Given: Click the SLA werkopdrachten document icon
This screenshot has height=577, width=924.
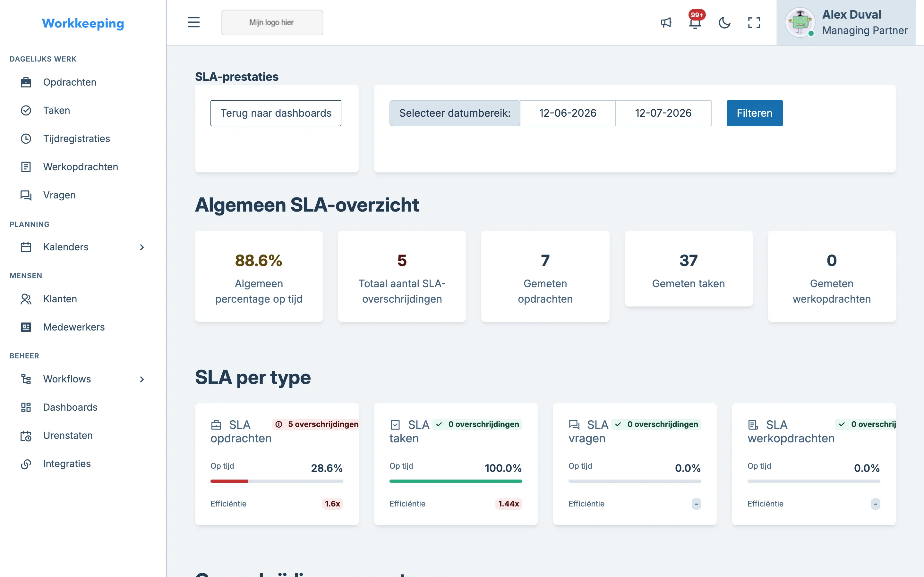Looking at the screenshot, I should click(753, 424).
